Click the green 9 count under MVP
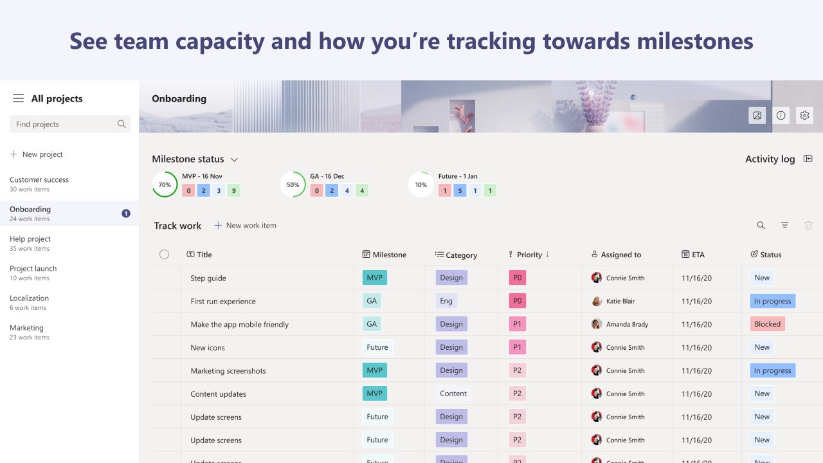This screenshot has width=823, height=463. click(233, 190)
